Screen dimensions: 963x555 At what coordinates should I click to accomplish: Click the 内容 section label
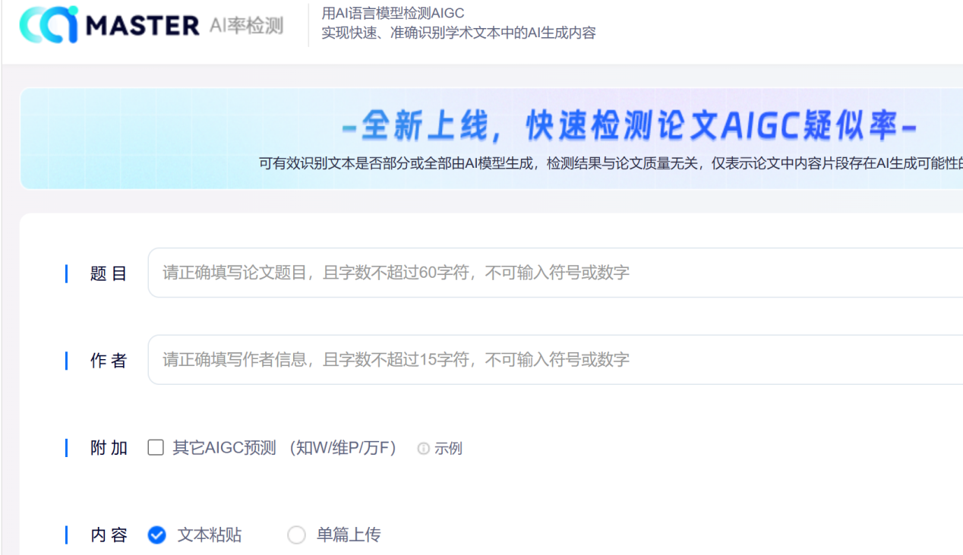(x=108, y=535)
